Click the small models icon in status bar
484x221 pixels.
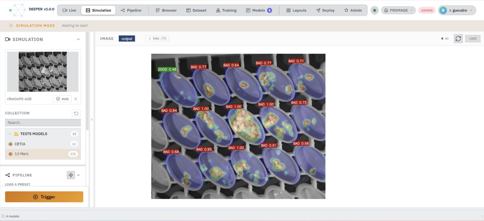pyautogui.click(x=3, y=216)
